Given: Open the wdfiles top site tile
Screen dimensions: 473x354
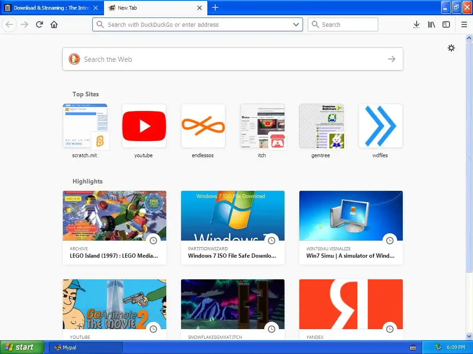Looking at the screenshot, I should [x=381, y=126].
